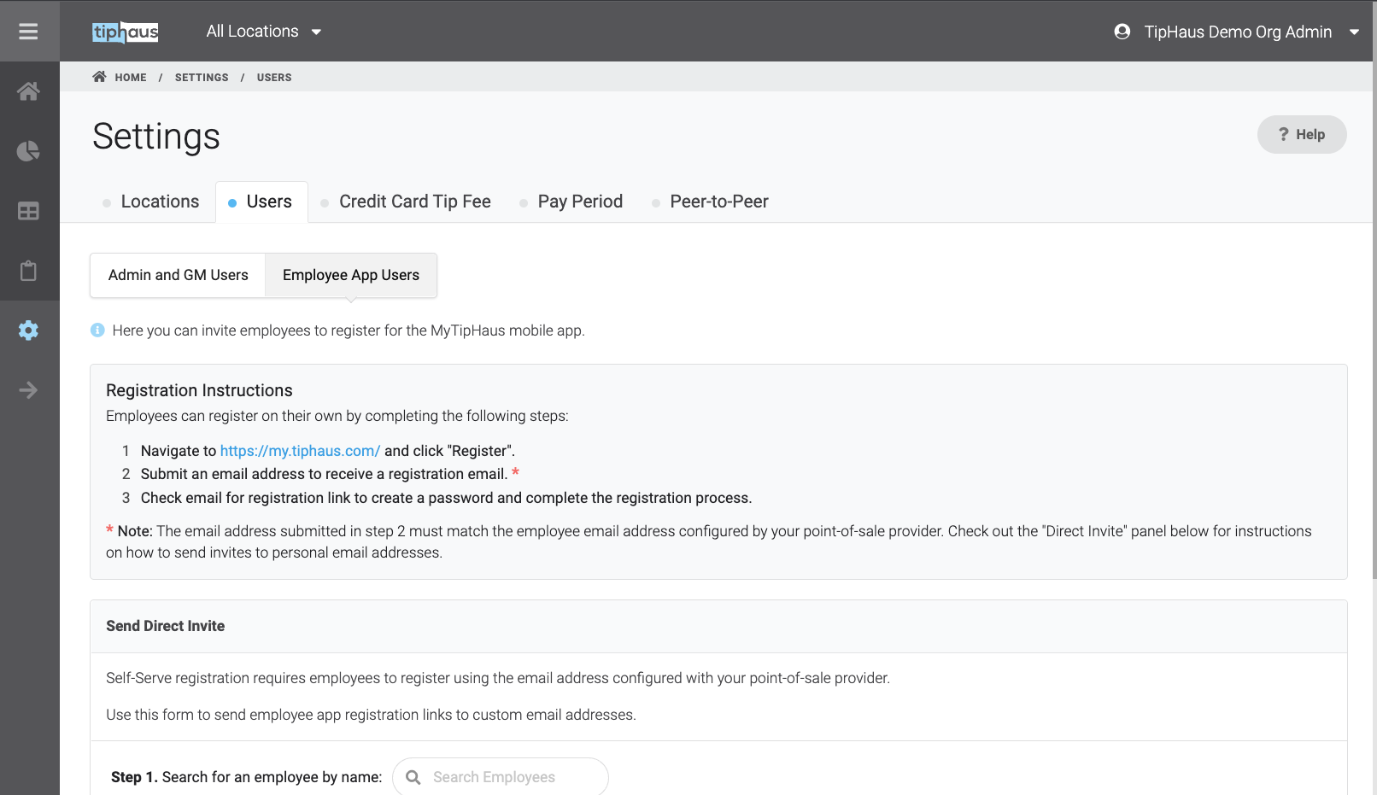Viewport: 1377px width, 795px height.
Task: Select the settings gear sidebar icon
Action: (x=28, y=330)
